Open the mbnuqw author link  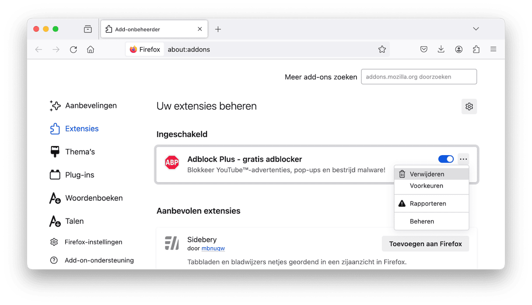click(213, 248)
